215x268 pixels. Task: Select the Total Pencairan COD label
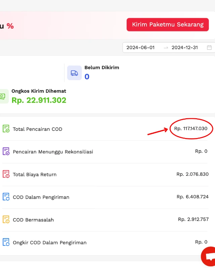pyautogui.click(x=38, y=129)
